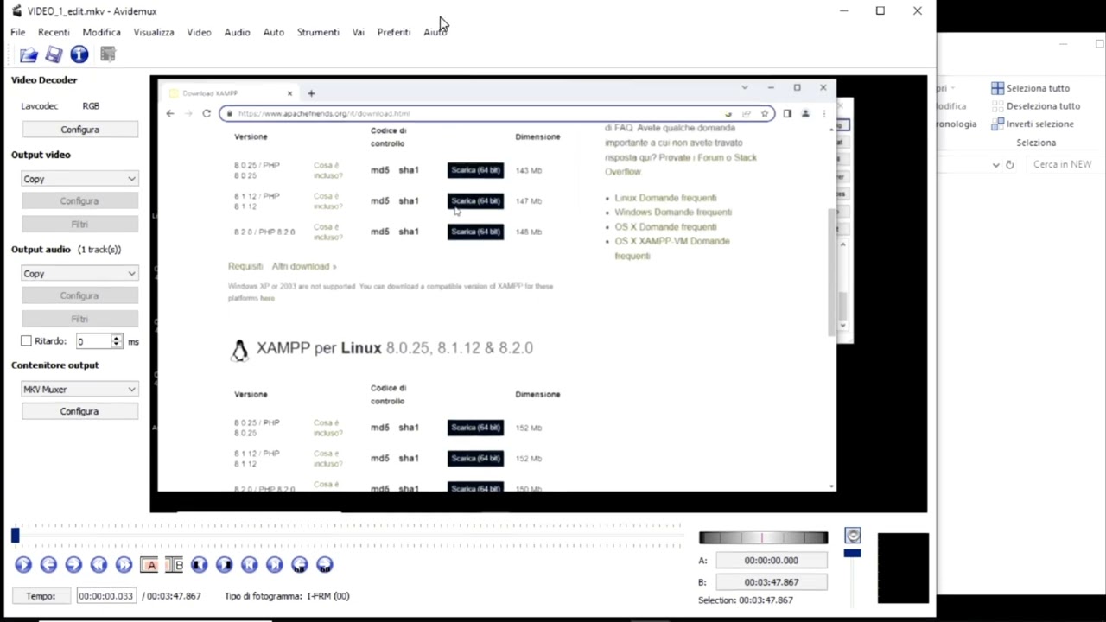Jump to the previous keyframe with double-left icon
Viewport: 1106px width, 622px height.
(x=99, y=564)
